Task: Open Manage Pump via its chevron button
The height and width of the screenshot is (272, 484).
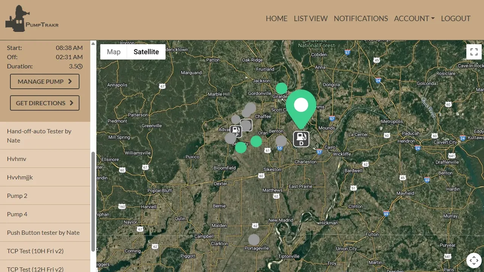Action: coord(45,82)
